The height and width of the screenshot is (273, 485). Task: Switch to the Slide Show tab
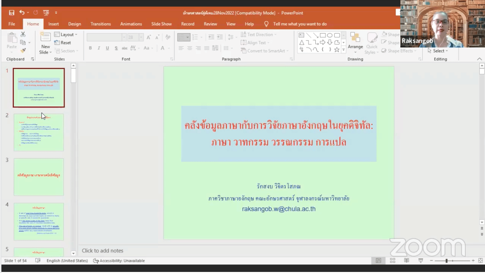(x=161, y=24)
